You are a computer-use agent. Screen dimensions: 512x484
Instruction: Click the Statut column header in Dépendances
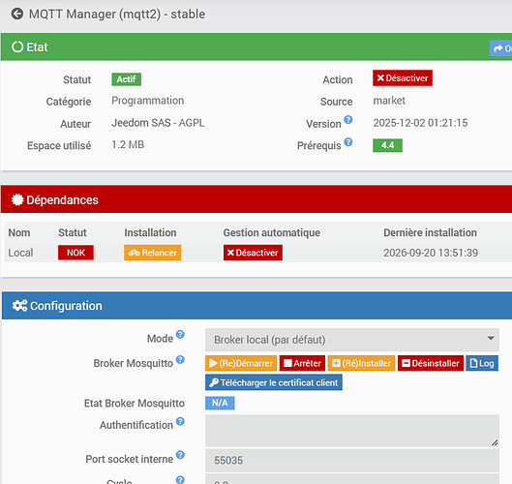(73, 233)
